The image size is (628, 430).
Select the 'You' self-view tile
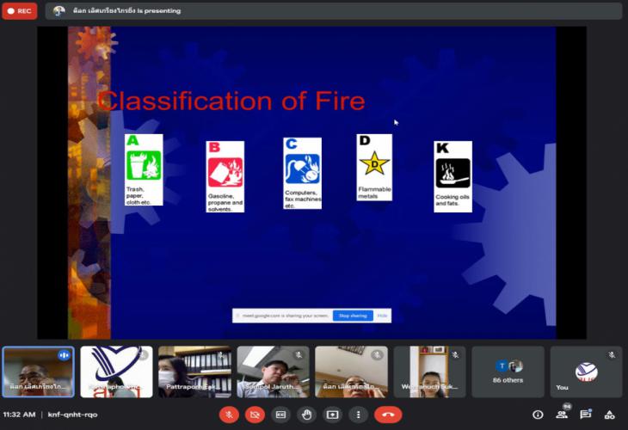click(x=586, y=372)
